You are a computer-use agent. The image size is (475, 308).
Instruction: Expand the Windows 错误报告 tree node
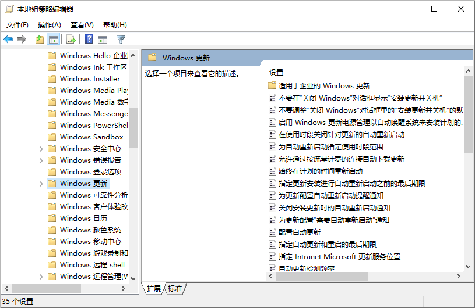[41, 160]
